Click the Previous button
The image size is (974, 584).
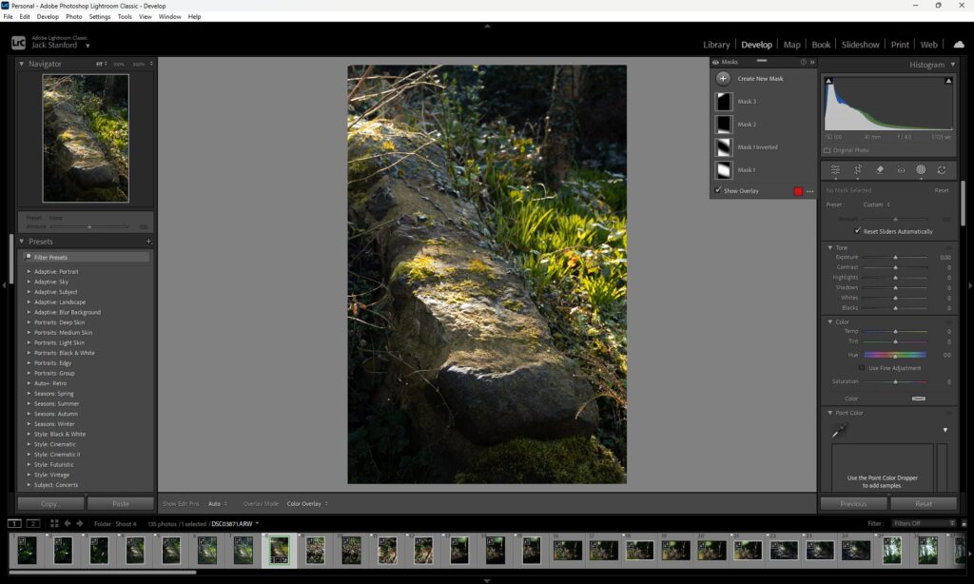pyautogui.click(x=853, y=503)
